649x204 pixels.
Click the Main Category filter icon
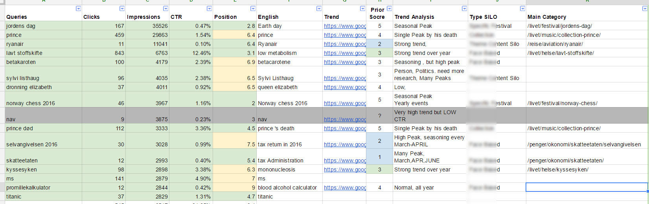[645, 9]
